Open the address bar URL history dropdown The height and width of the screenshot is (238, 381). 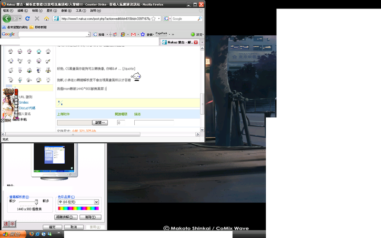point(159,19)
